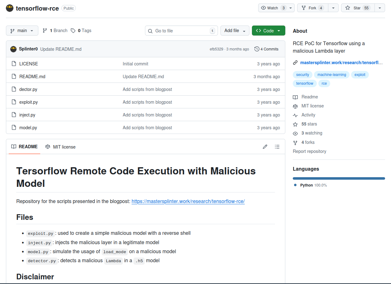
Task: Expand the Add file dropdown
Action: coord(235,31)
